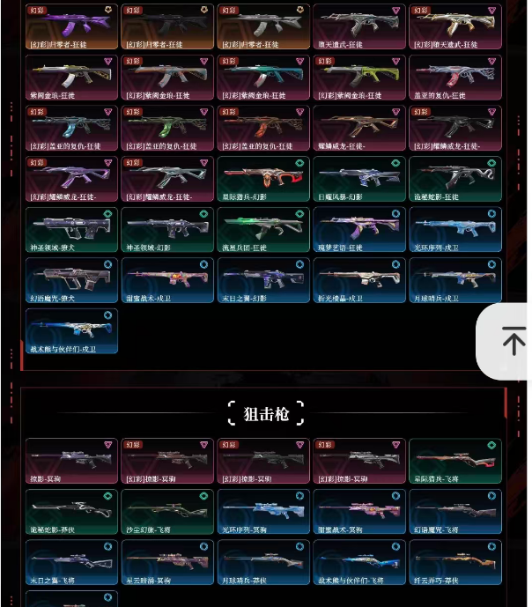Select the 诡秘蛇影-狂徒 skin
This screenshot has width=532, height=607.
(x=455, y=179)
